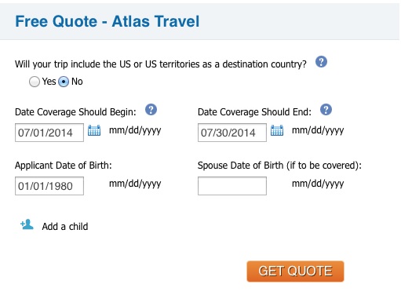Screen dimensions: 401x295
Task: Click the Date Coverage Should Begin label
Action: click(x=75, y=112)
